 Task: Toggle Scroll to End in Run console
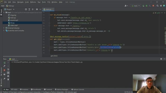tap(8, 73)
